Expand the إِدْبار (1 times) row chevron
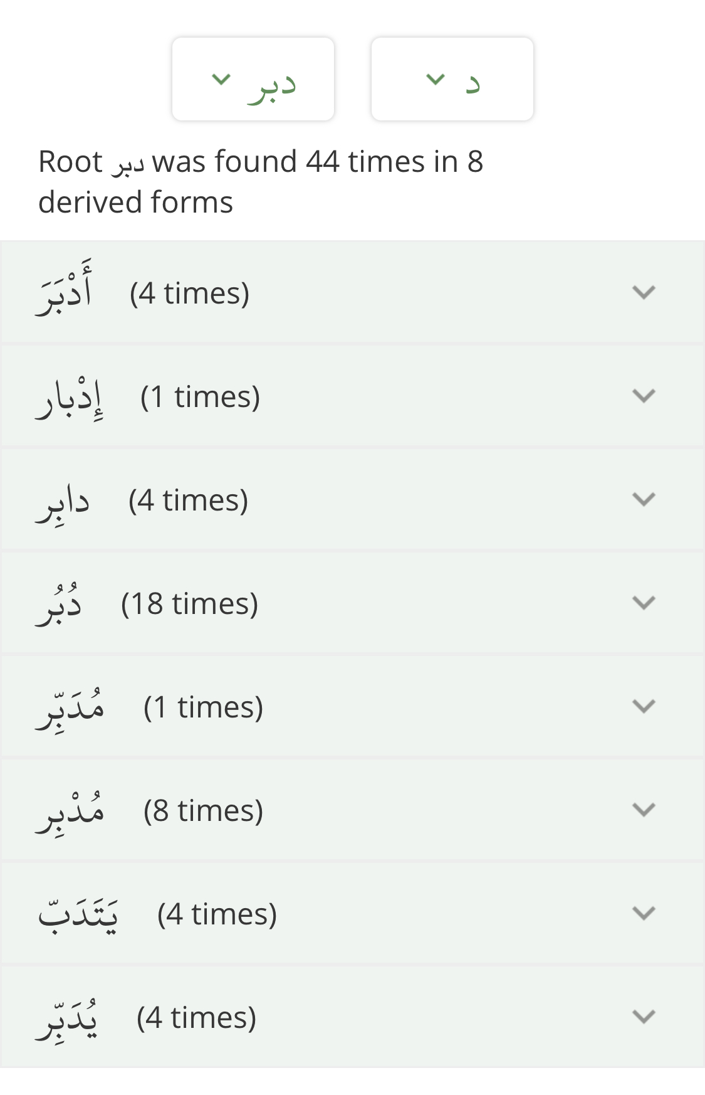The width and height of the screenshot is (705, 1095). pos(644,396)
